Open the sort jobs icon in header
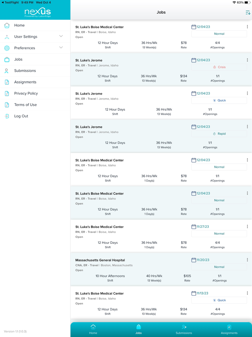Viewport: 252px width, 337px height. pyautogui.click(x=248, y=12)
